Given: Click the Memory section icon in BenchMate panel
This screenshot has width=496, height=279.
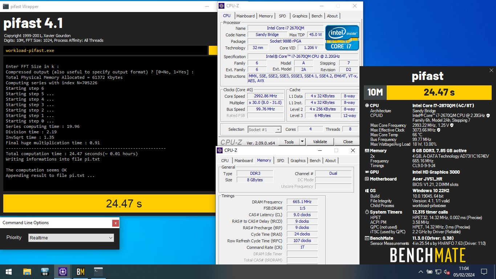Looking at the screenshot, I should point(367,151).
